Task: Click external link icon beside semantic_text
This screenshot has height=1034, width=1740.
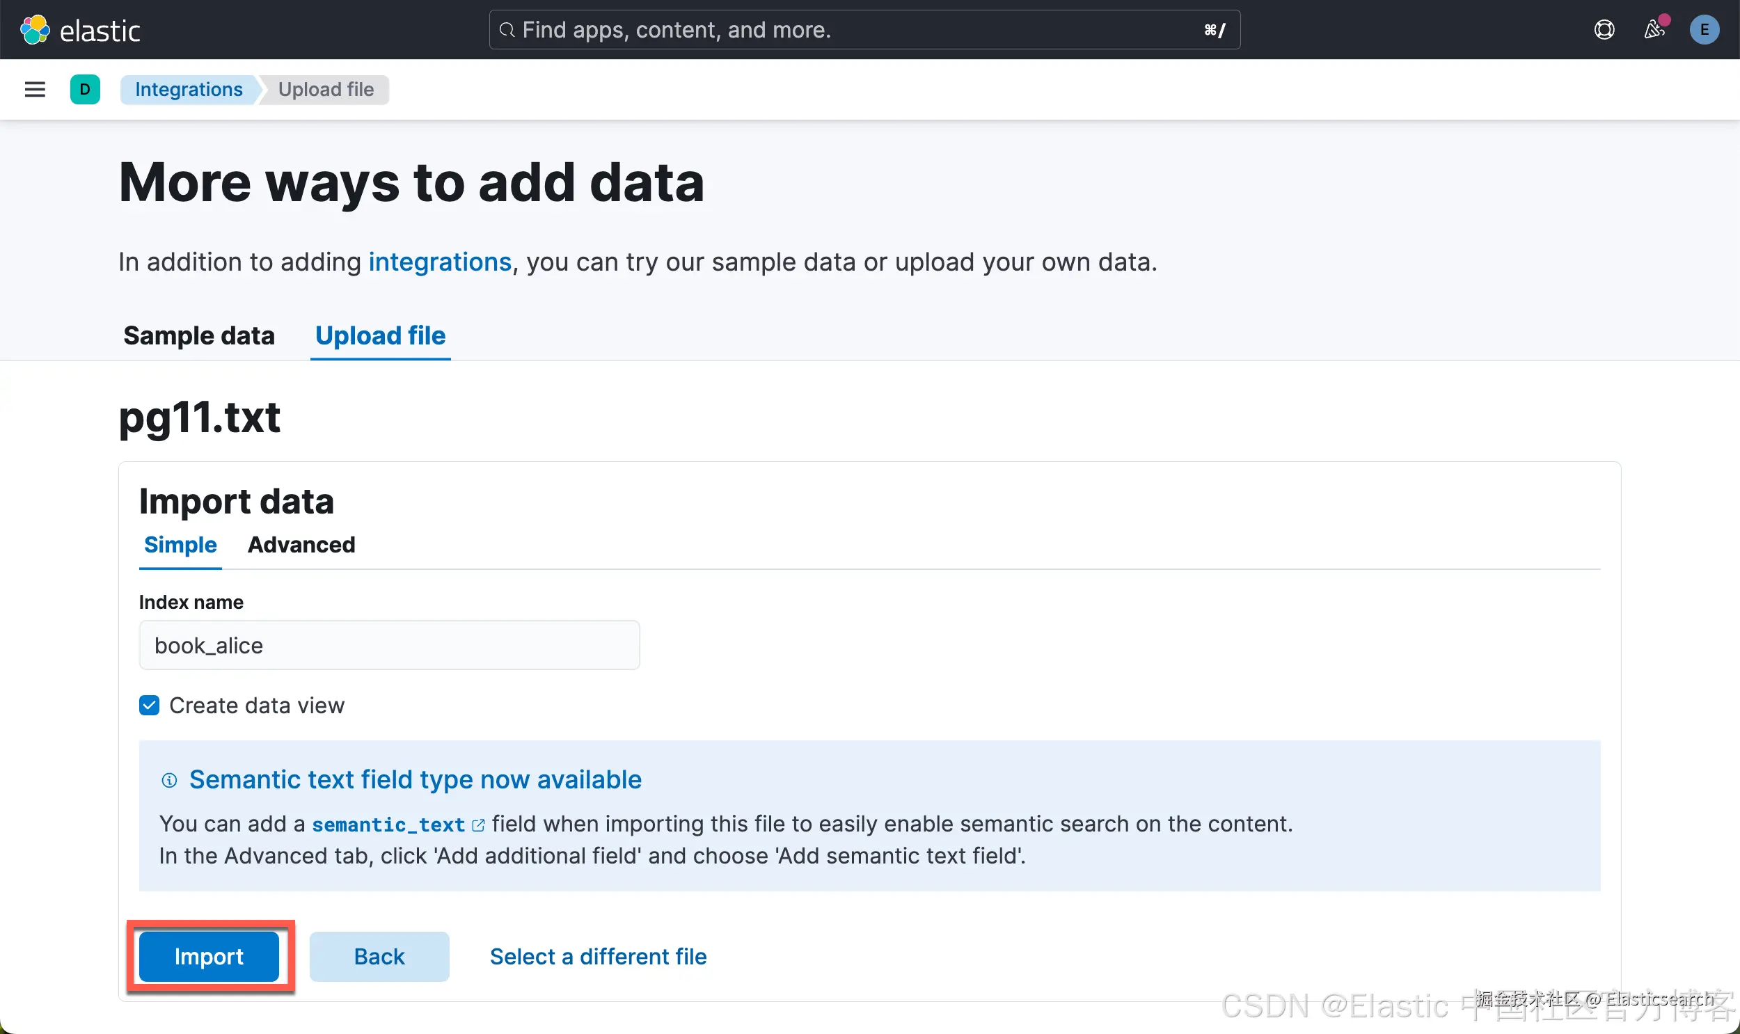Action: coord(478,825)
